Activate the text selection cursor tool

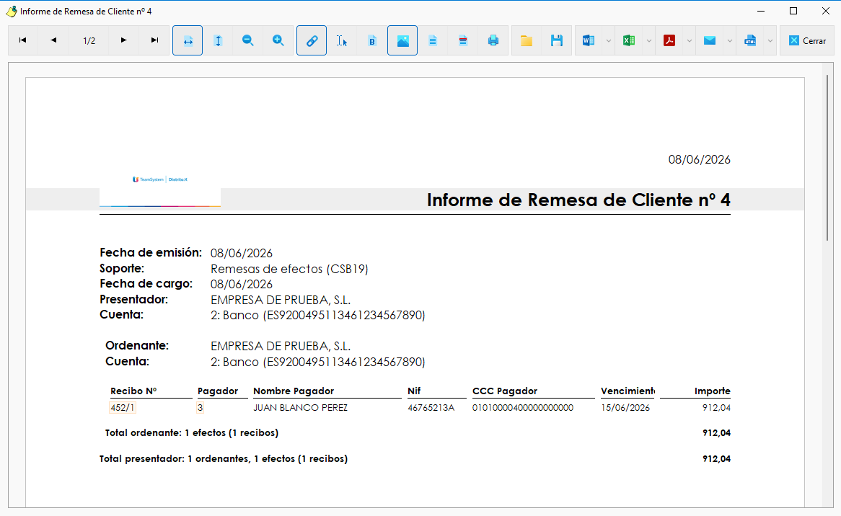click(x=342, y=40)
